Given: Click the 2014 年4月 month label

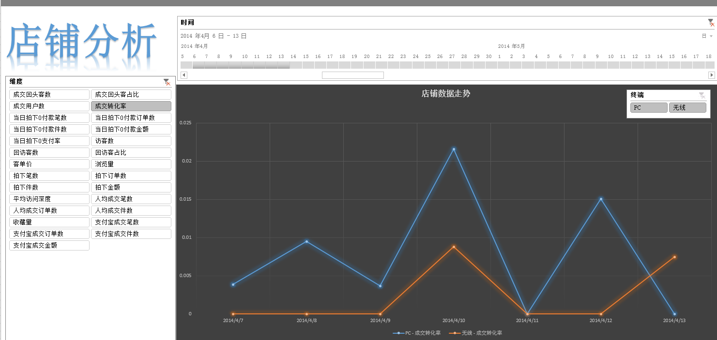Looking at the screenshot, I should [194, 46].
